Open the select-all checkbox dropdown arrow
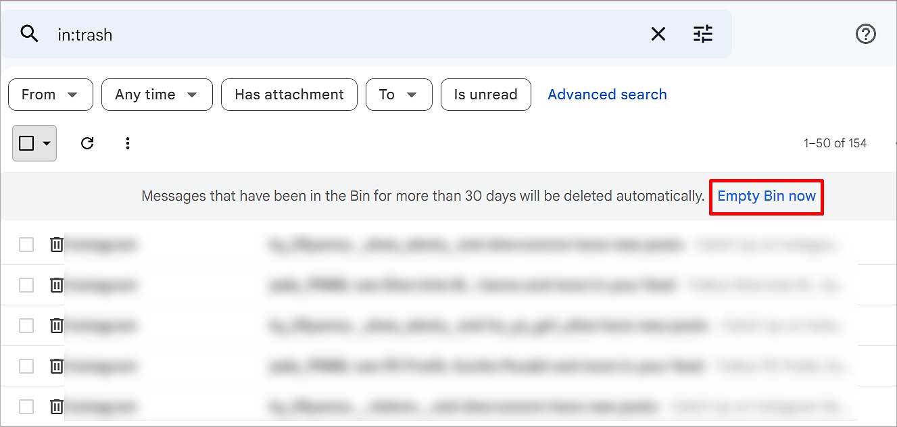Viewport: 897px width, 427px height. coord(47,143)
